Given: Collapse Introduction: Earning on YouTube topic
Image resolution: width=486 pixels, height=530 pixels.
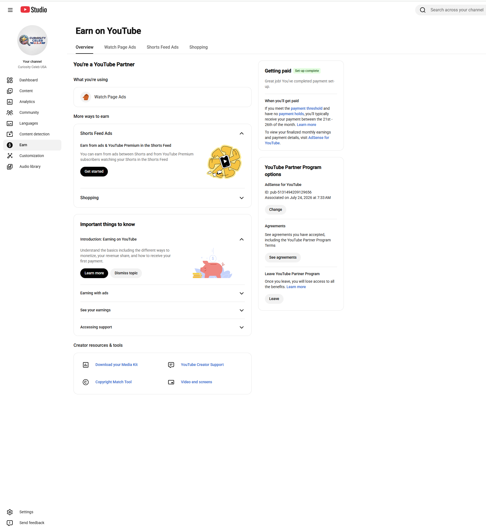Looking at the screenshot, I should 242,239.
